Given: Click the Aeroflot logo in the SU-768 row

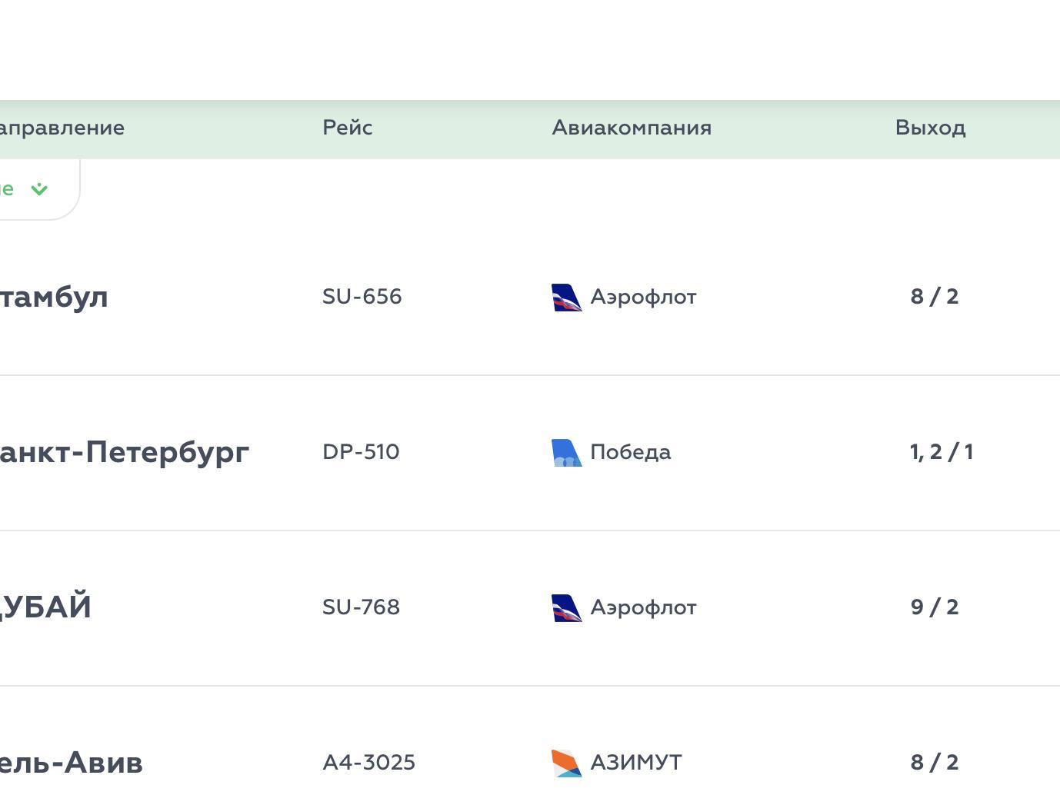Looking at the screenshot, I should 567,608.
